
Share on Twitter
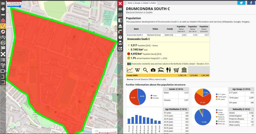point(241,3)
